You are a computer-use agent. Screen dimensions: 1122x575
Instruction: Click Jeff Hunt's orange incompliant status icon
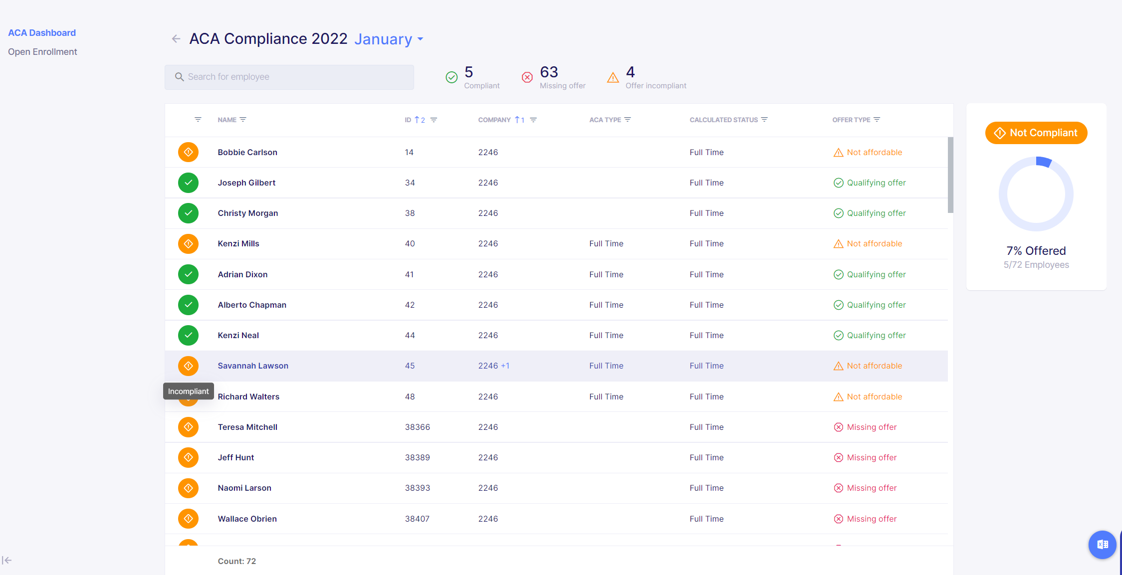tap(188, 457)
